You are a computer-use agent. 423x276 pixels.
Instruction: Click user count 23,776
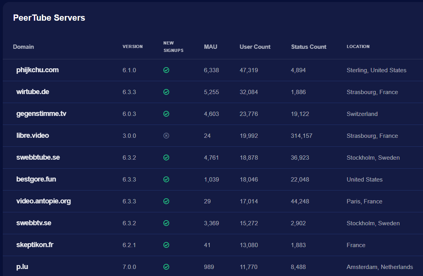pos(249,114)
